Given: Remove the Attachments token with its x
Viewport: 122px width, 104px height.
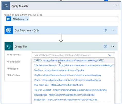Looking at the screenshot, I should pyautogui.click(x=28, y=19).
